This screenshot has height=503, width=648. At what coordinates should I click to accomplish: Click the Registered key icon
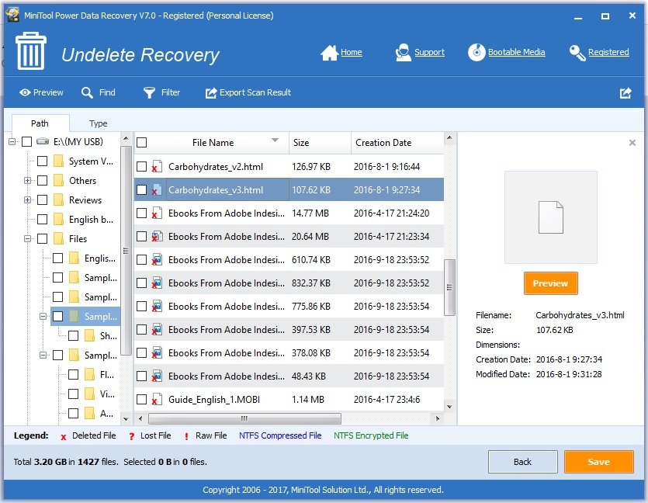pos(577,53)
